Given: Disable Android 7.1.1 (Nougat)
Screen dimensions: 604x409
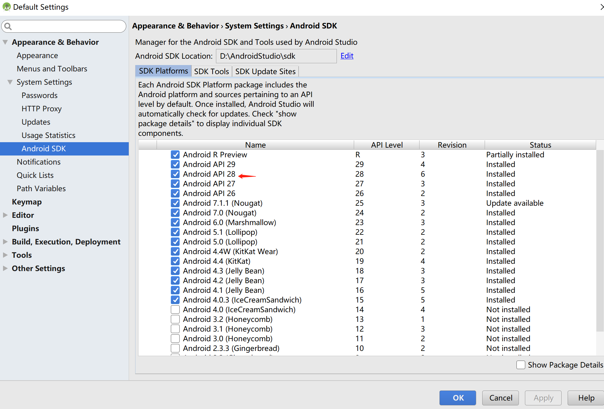Looking at the screenshot, I should coord(175,203).
